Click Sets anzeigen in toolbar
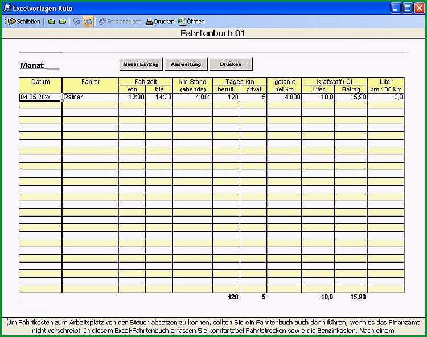The image size is (427, 337). click(120, 22)
